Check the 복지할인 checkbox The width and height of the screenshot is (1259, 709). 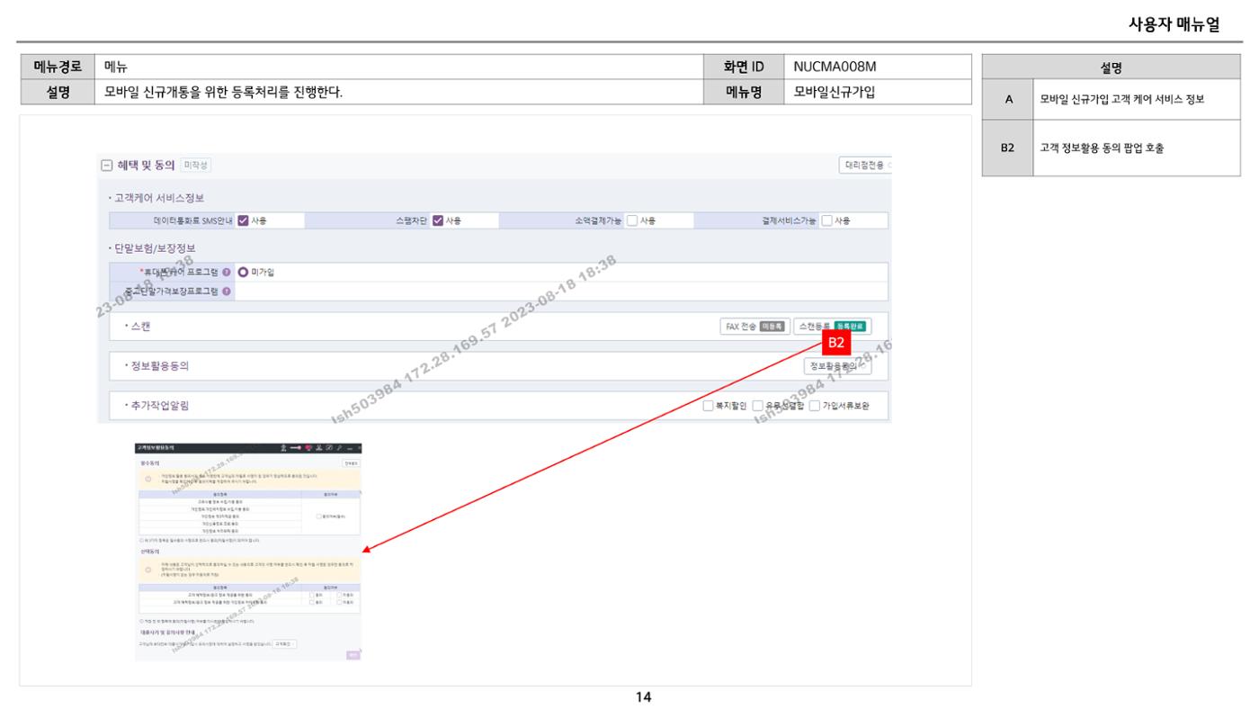point(708,406)
